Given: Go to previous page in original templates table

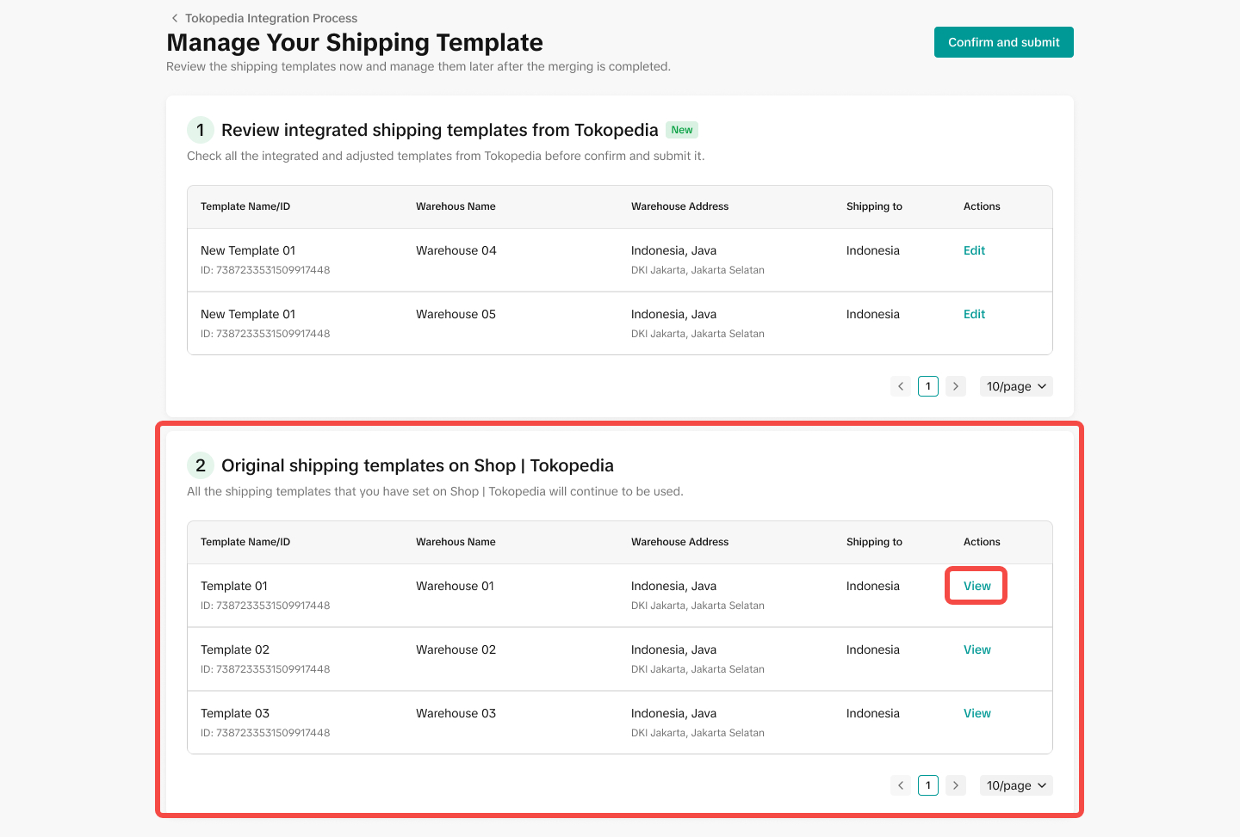Looking at the screenshot, I should (901, 785).
